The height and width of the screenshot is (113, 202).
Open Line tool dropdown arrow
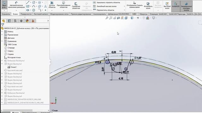[x=31, y=3]
